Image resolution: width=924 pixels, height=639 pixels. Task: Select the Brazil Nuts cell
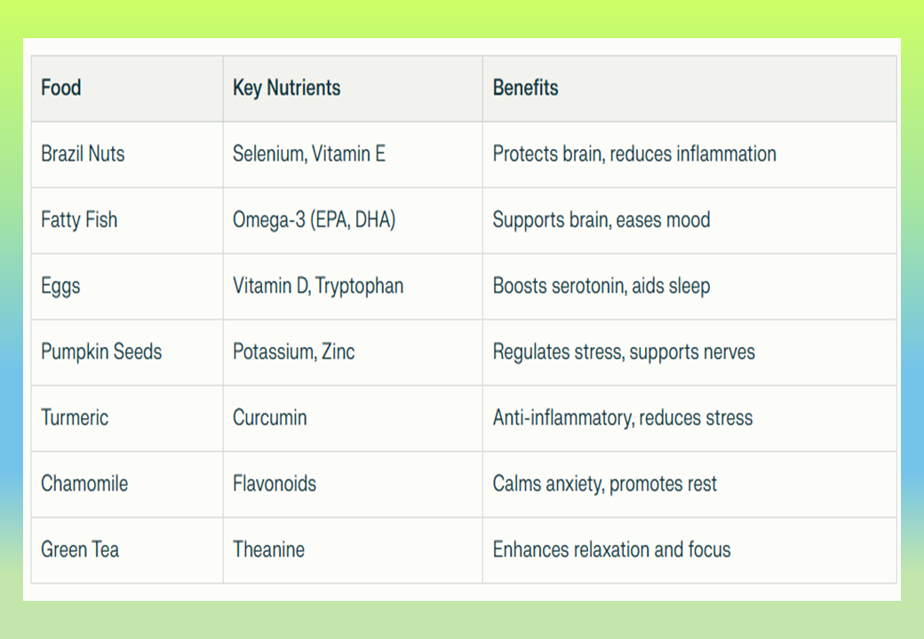[83, 154]
